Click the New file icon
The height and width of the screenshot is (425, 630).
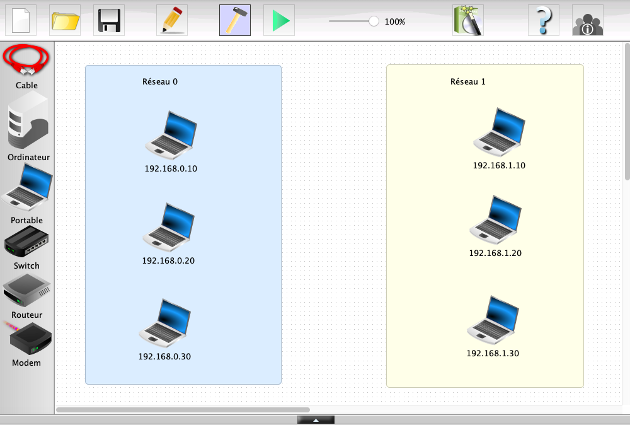21,20
